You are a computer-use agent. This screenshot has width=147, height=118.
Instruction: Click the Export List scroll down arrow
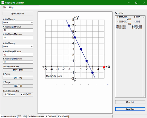click(x=144, y=96)
